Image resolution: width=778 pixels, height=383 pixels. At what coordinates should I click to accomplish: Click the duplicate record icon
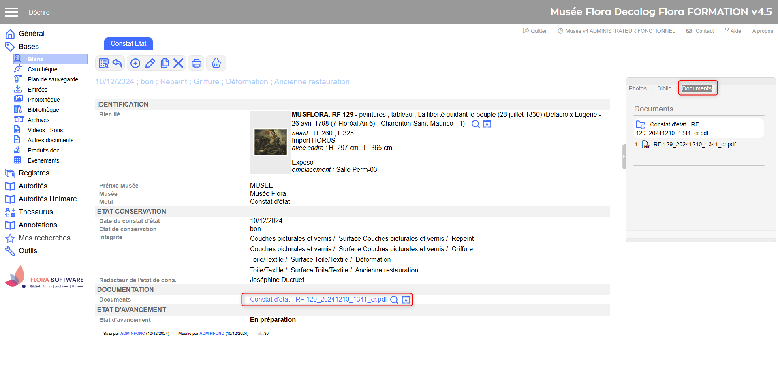pos(165,63)
